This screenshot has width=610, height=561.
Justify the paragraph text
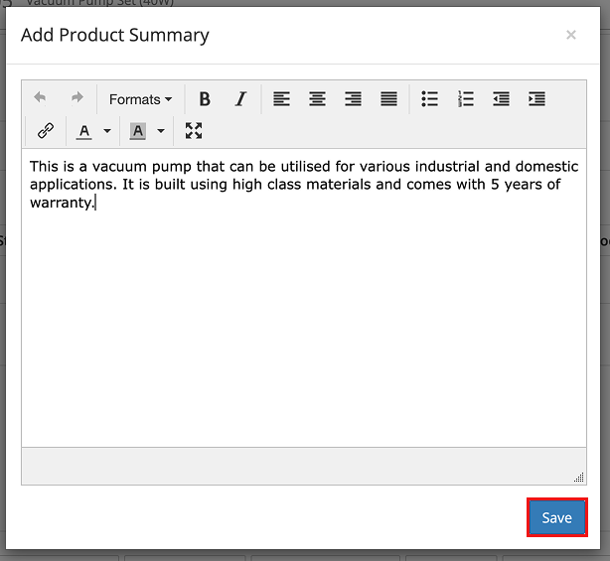pos(389,99)
